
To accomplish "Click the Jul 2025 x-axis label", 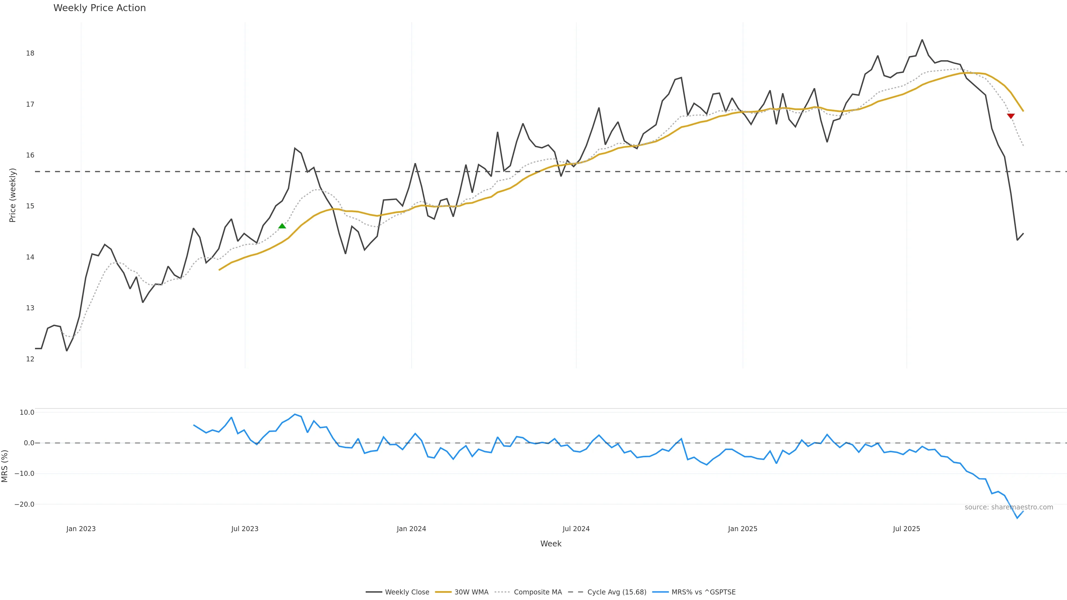I will click(906, 529).
